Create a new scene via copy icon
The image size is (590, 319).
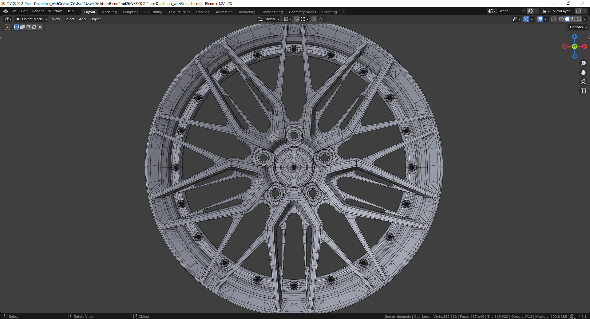(530, 11)
